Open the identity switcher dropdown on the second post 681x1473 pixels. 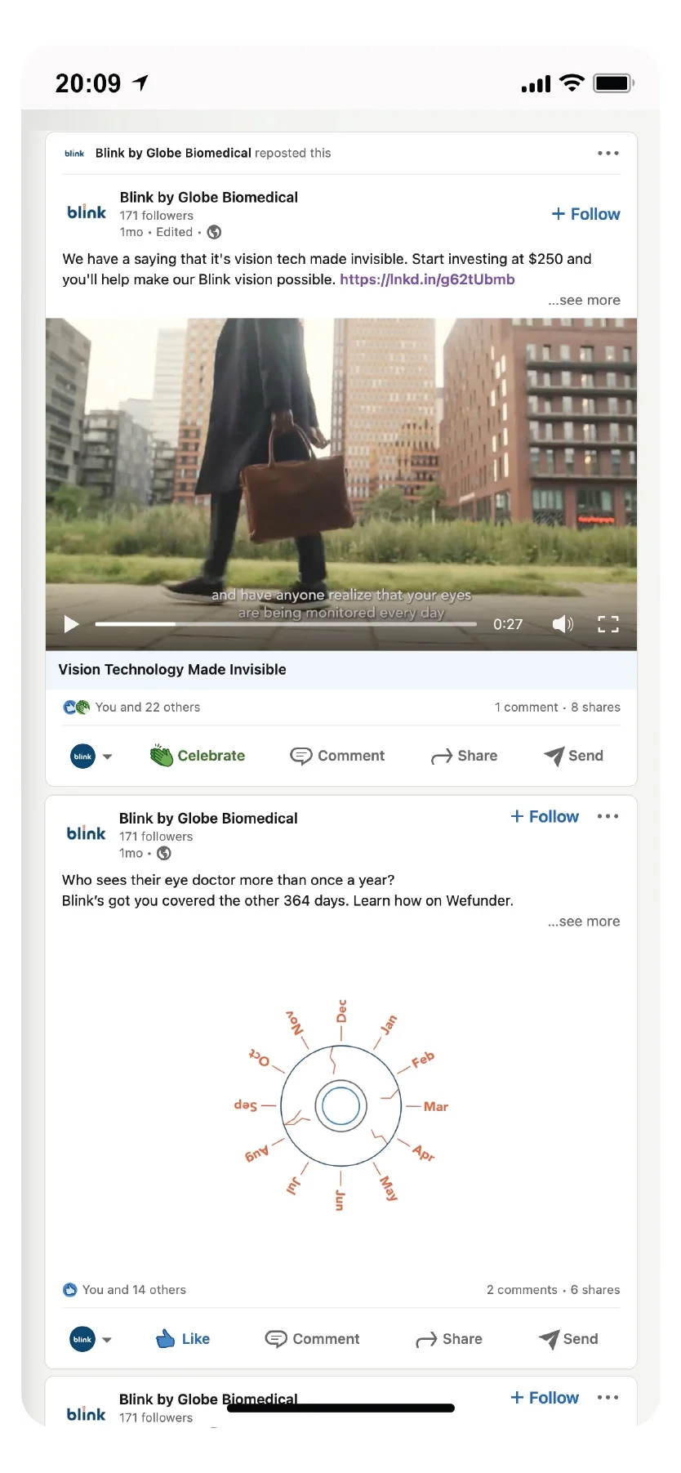[x=91, y=1339]
